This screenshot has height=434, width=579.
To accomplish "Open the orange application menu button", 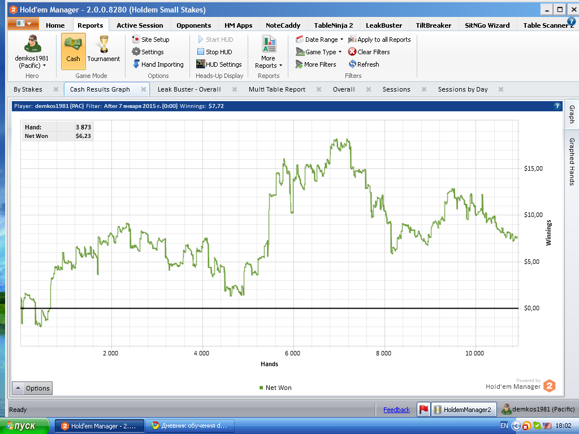I will click(x=23, y=24).
